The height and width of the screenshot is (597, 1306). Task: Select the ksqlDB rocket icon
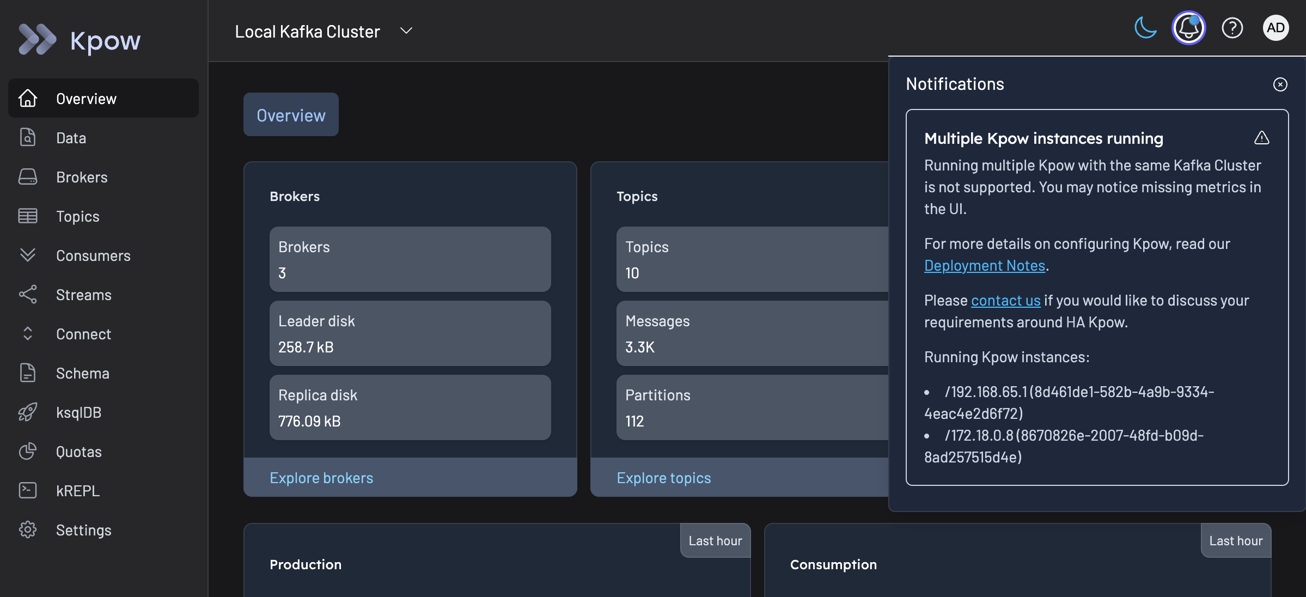pos(28,412)
